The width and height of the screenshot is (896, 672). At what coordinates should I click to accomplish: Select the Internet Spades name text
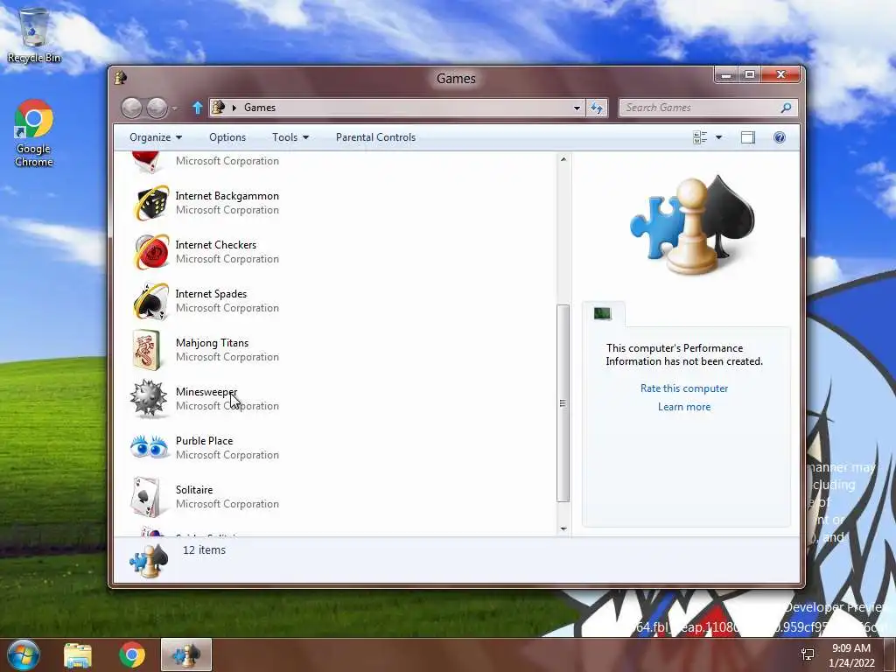211,294
